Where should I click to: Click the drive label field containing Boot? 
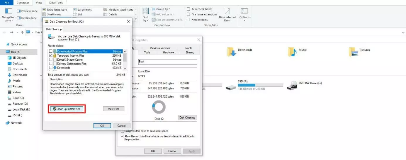[x=167, y=62]
